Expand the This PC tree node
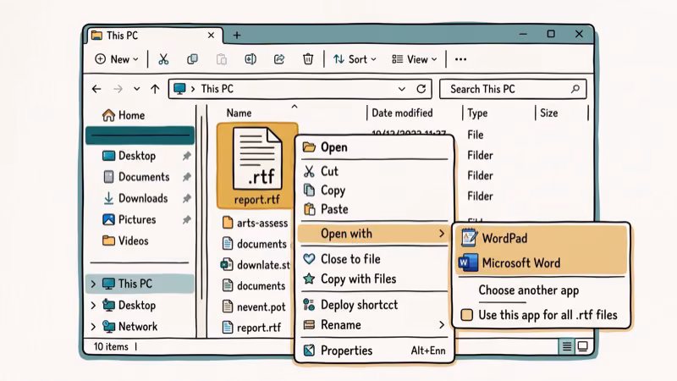677x381 pixels. pyautogui.click(x=93, y=284)
